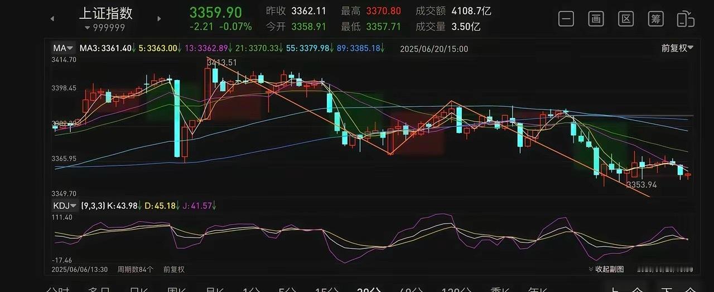Click the D:45.18 value
This screenshot has width=714, height=292.
coord(162,206)
